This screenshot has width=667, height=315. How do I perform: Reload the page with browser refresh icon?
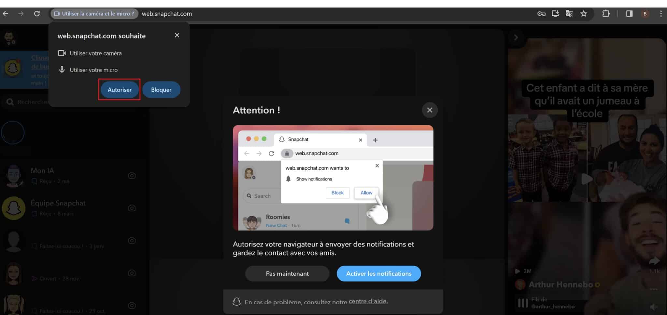click(37, 14)
